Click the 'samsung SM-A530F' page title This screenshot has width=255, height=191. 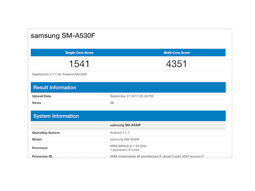(63, 35)
